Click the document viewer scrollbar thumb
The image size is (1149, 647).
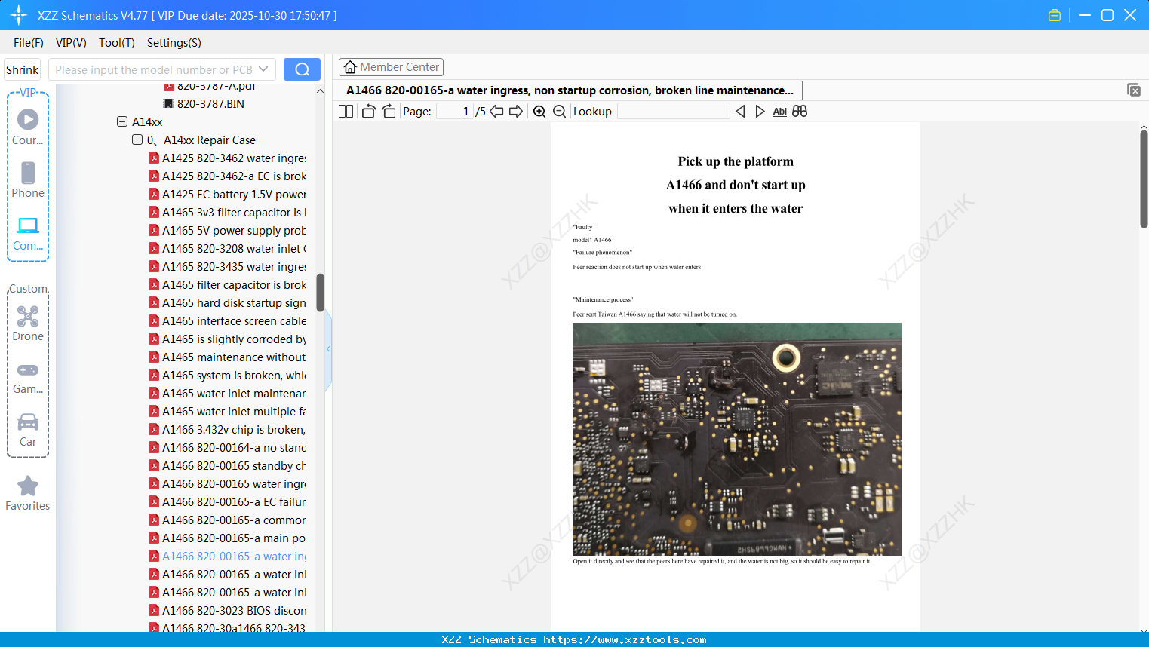tap(1144, 179)
